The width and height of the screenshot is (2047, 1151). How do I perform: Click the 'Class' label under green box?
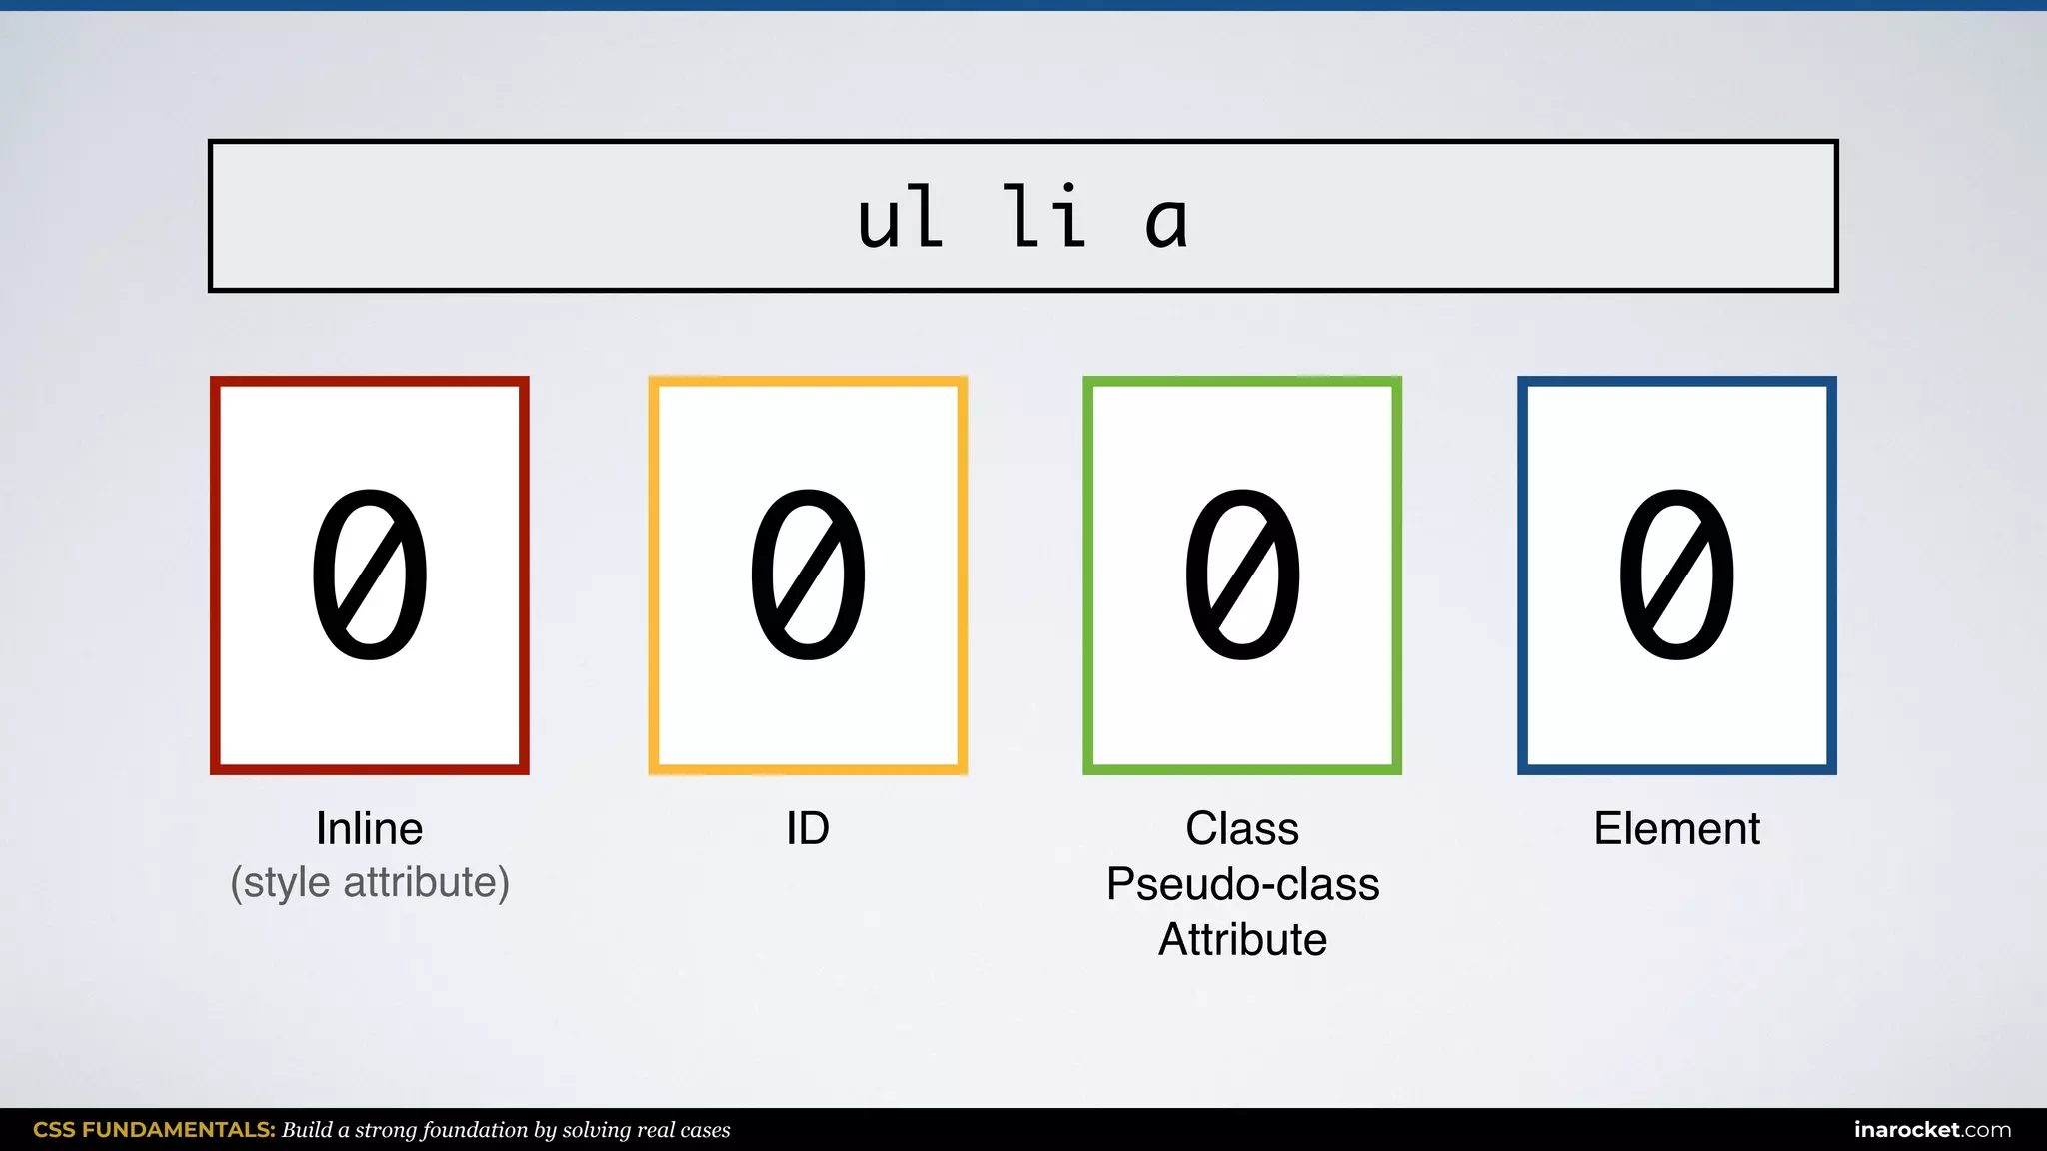[1241, 828]
